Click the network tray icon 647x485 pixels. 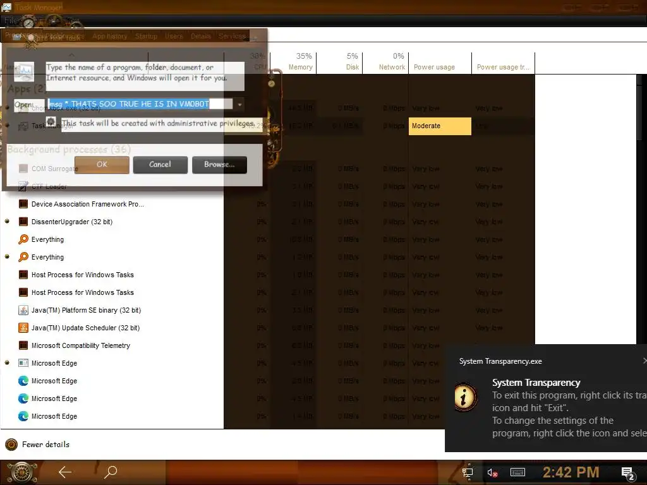(x=468, y=472)
